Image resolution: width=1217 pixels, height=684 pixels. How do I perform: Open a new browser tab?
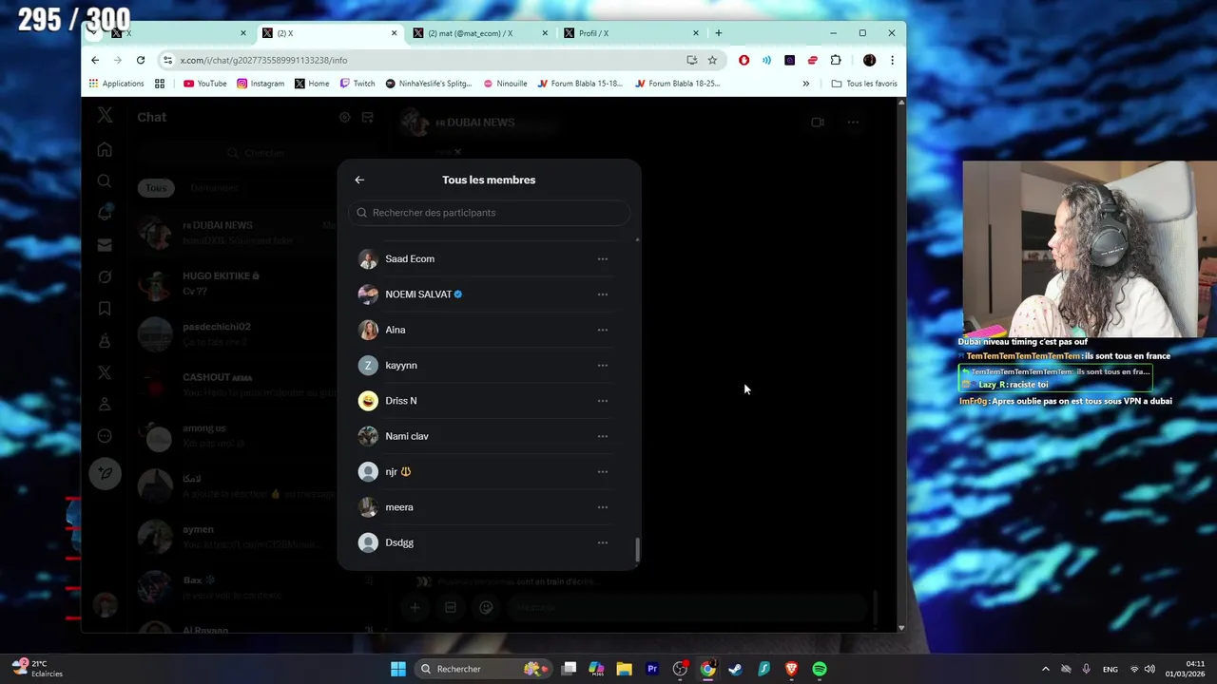point(719,33)
